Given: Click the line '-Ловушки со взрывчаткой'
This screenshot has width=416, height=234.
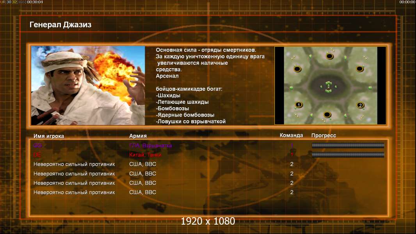Looking at the screenshot, I should tap(191, 121).
